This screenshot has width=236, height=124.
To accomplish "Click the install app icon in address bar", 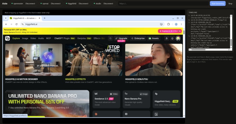I will [x=161, y=24].
